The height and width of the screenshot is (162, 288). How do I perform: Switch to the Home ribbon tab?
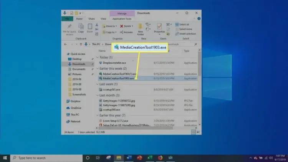[79, 18]
